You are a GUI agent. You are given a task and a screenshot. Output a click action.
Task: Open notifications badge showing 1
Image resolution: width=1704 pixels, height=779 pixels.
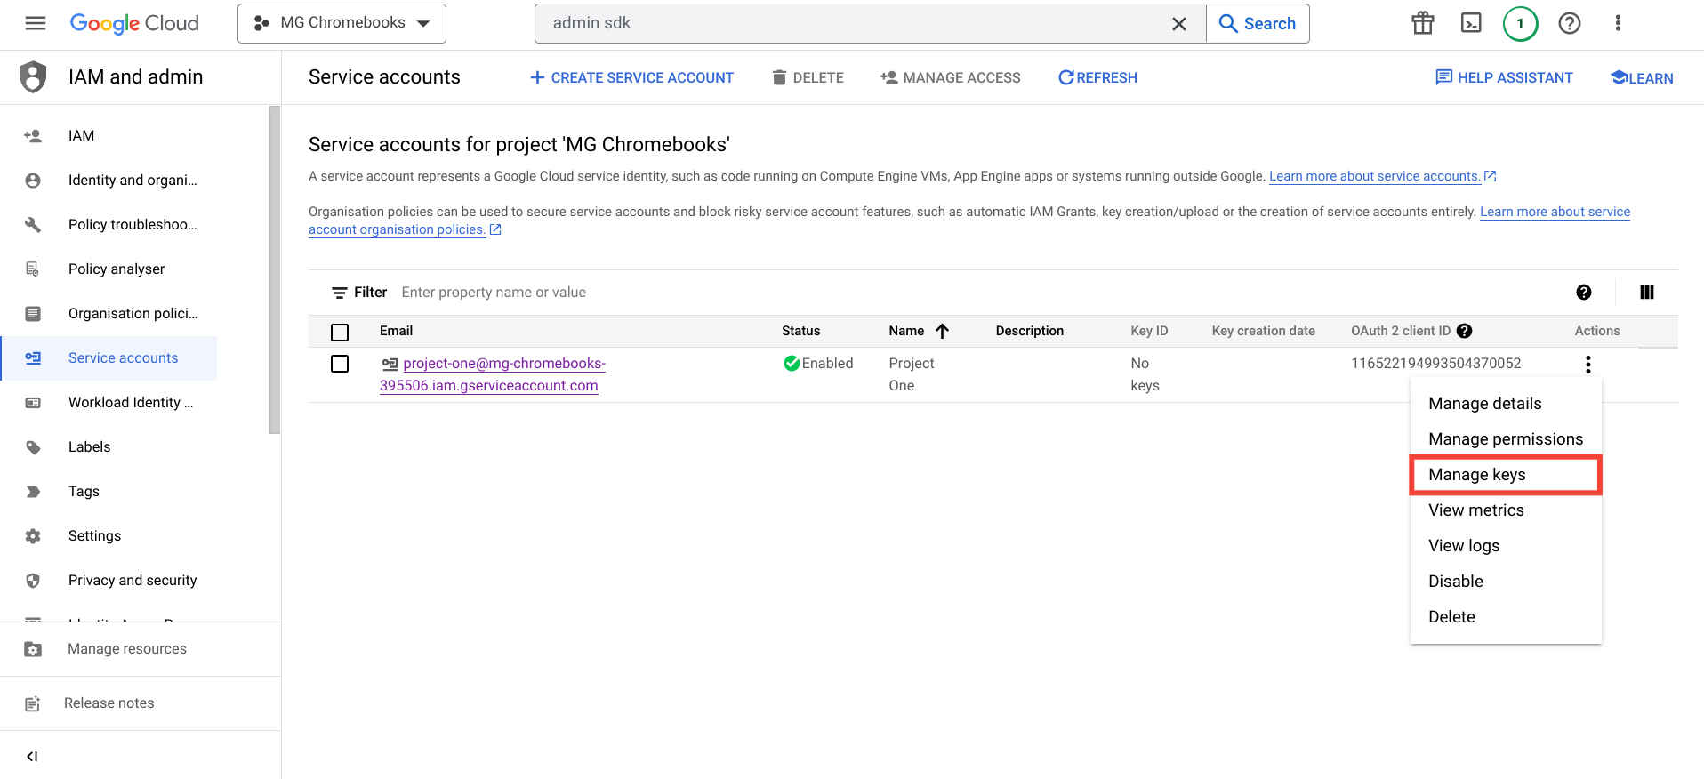(1521, 23)
